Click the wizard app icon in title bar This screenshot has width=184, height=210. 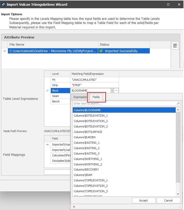point(3,4)
